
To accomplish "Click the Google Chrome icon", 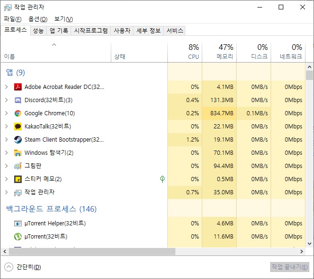I will [x=18, y=113].
